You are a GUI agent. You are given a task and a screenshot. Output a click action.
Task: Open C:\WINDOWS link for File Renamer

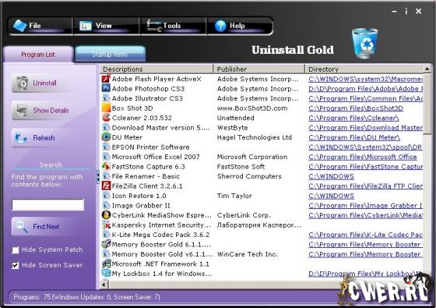(x=331, y=176)
